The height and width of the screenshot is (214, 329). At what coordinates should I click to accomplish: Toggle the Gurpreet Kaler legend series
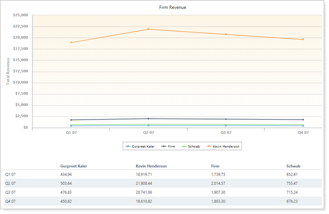(x=141, y=146)
